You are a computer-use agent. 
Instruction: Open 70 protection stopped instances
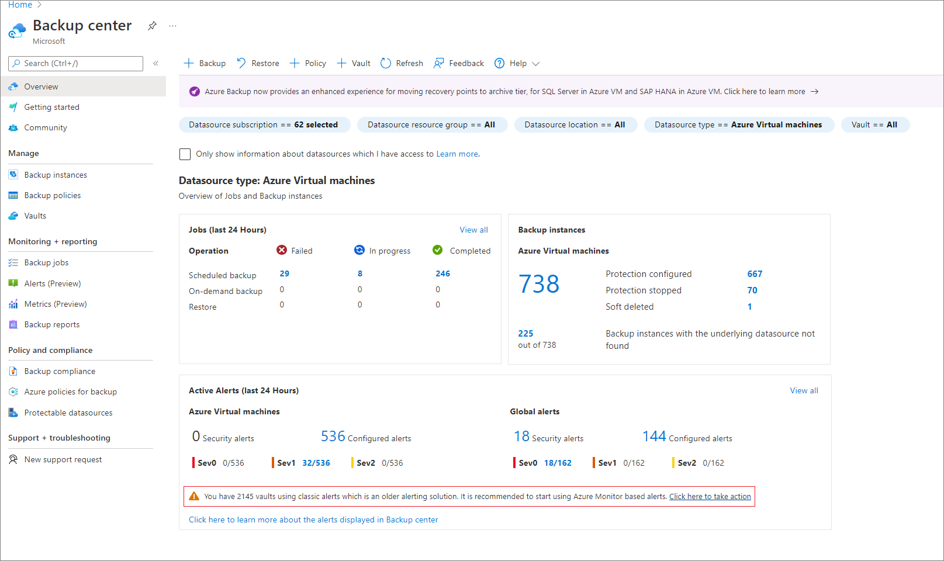pyautogui.click(x=752, y=290)
